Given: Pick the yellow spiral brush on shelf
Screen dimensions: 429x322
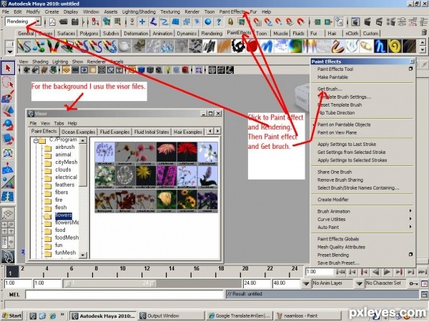Looking at the screenshot, I should [x=395, y=46].
